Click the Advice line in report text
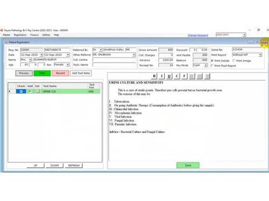The image size is (269, 201). 137,132
